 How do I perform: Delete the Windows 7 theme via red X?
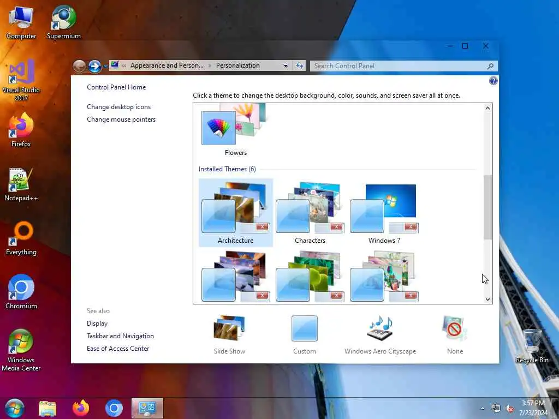coord(411,226)
